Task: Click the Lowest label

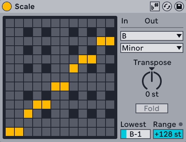Action: point(133,124)
